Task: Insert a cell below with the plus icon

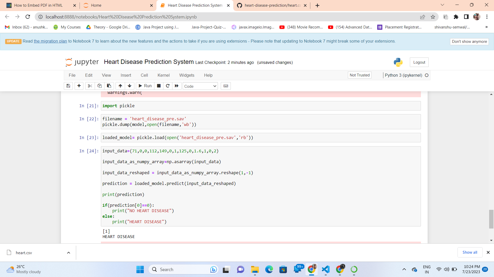Action: coord(79,86)
